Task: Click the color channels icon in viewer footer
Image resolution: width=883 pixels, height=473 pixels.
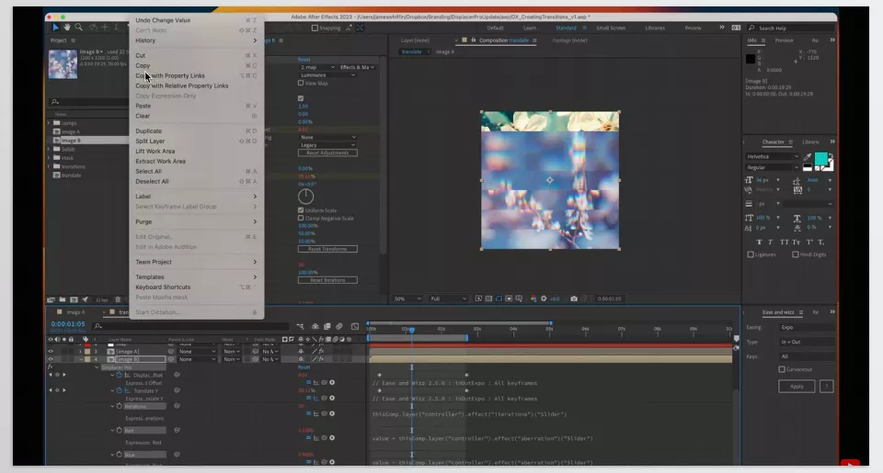Action: [x=533, y=298]
